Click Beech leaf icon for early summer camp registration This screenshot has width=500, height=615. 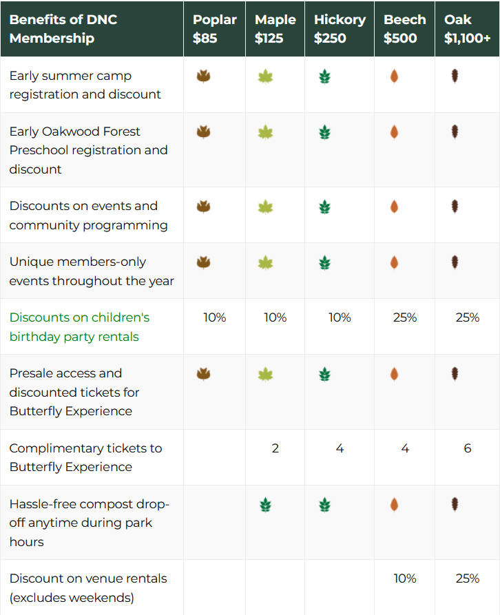(394, 76)
